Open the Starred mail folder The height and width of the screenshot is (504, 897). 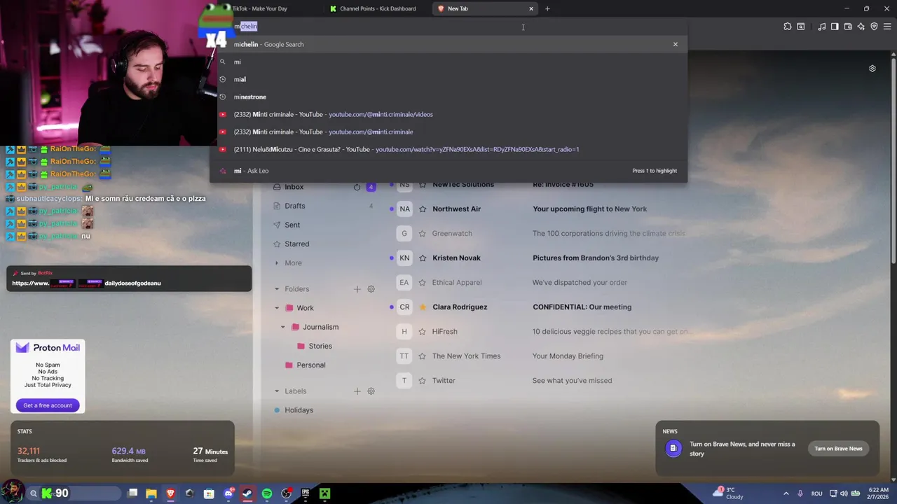(x=296, y=244)
